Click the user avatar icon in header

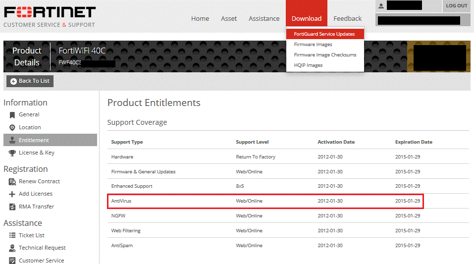tap(381, 6)
